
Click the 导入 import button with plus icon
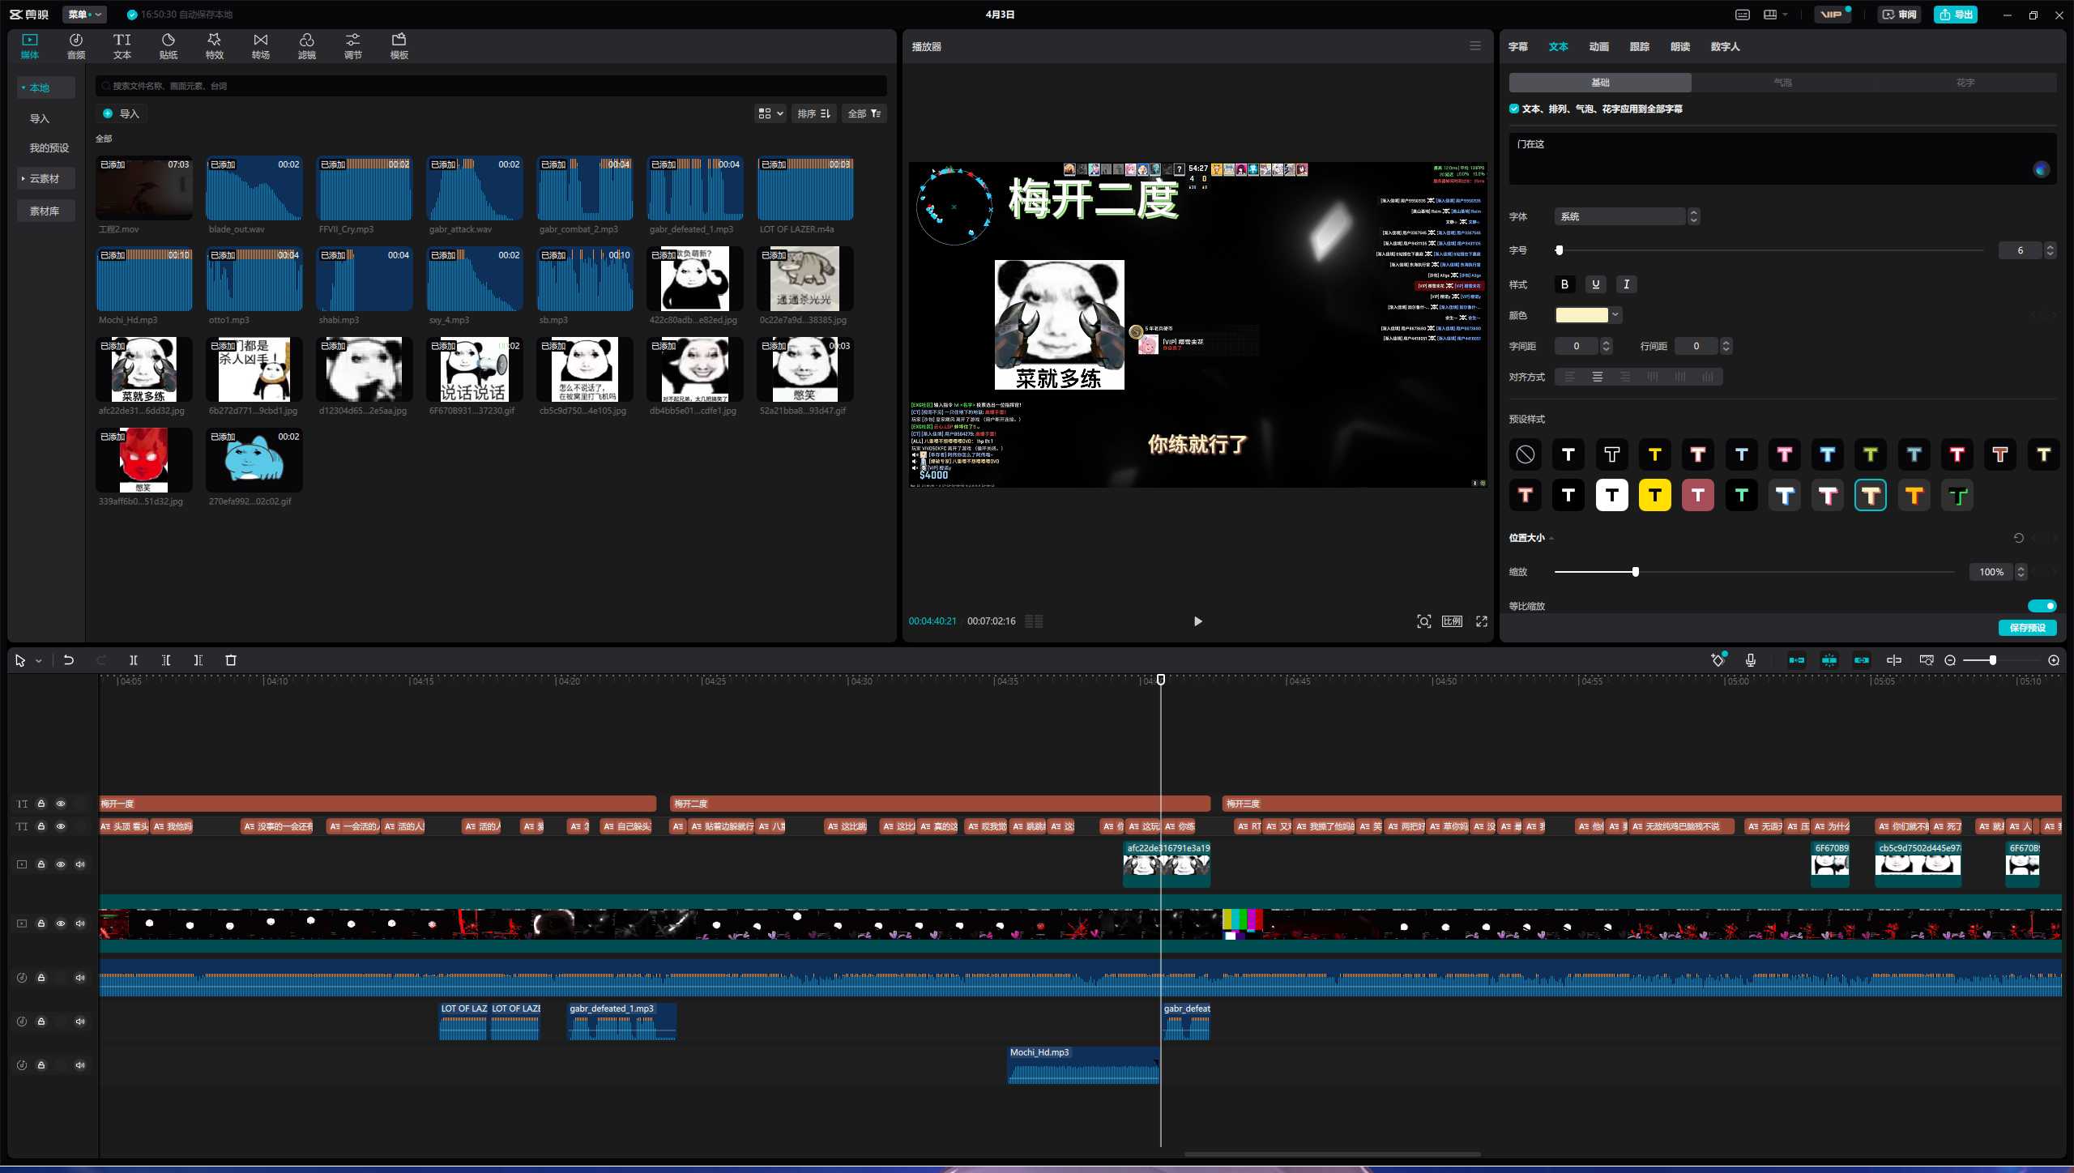click(x=122, y=113)
